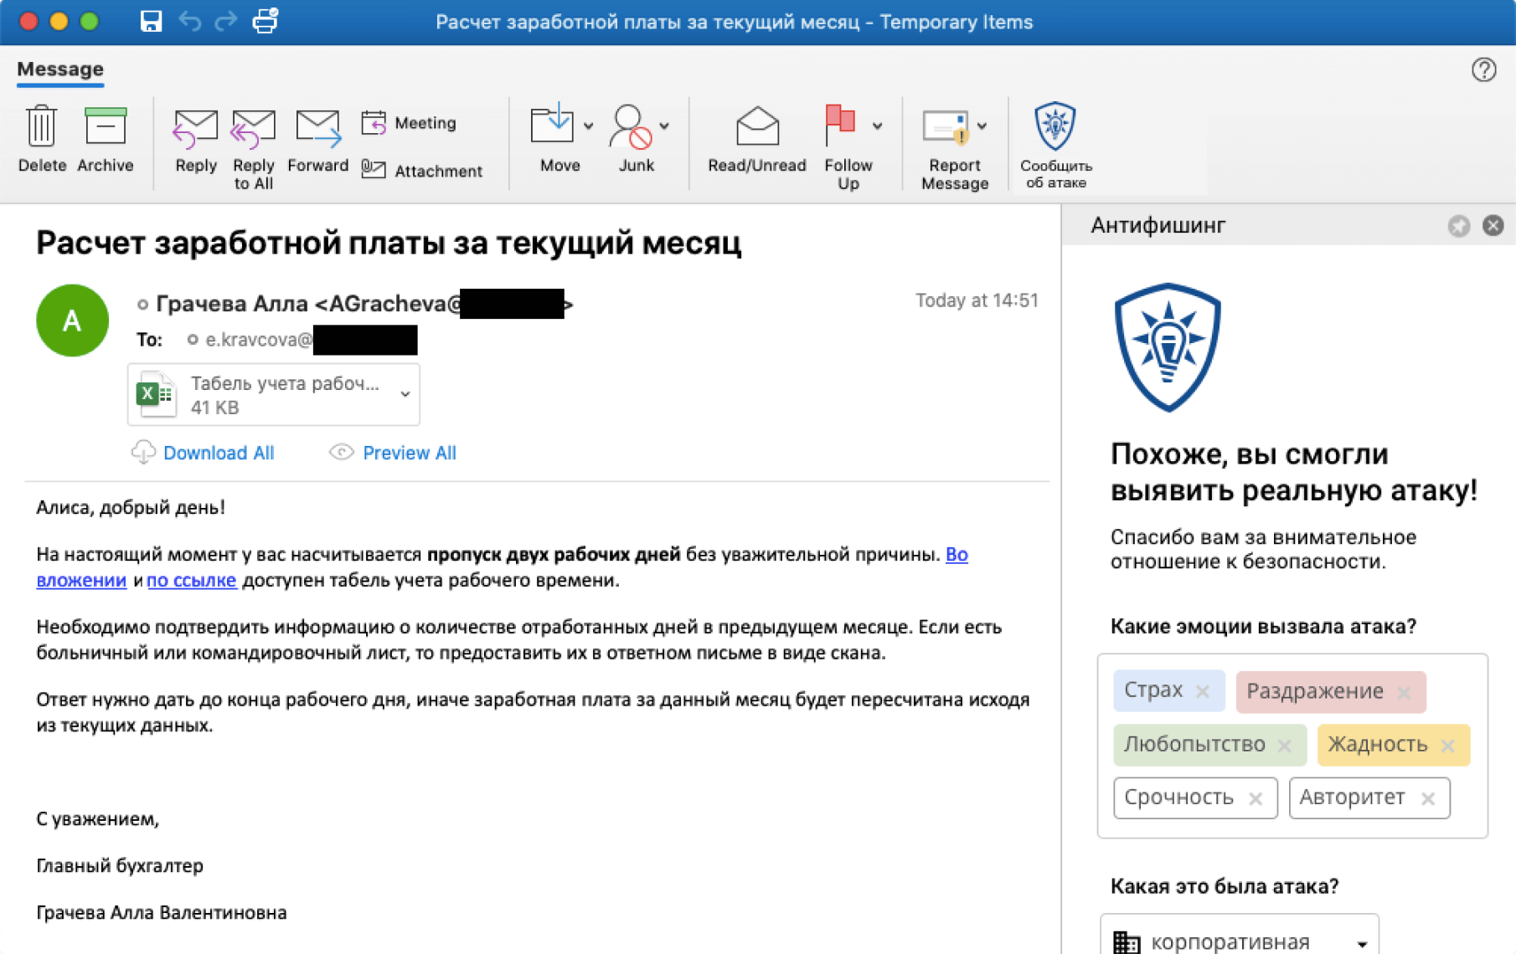Select the Авторитет emotion tag
1516x954 pixels.
point(1369,798)
